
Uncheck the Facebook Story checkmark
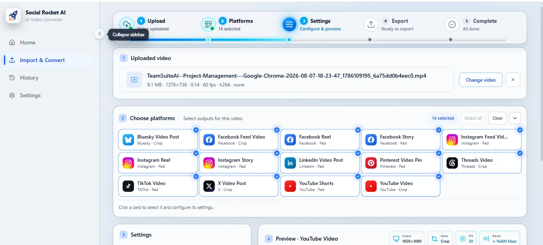coord(439,130)
